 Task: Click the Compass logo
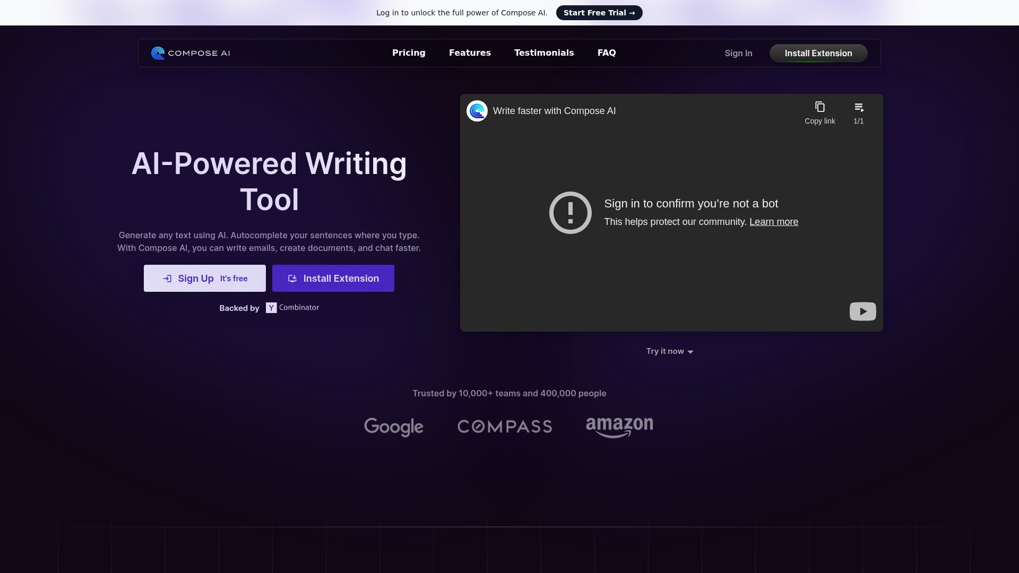coord(504,427)
